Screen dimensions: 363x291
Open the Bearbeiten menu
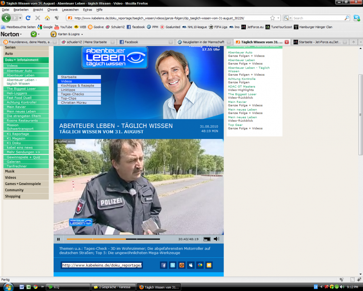[x=21, y=10]
